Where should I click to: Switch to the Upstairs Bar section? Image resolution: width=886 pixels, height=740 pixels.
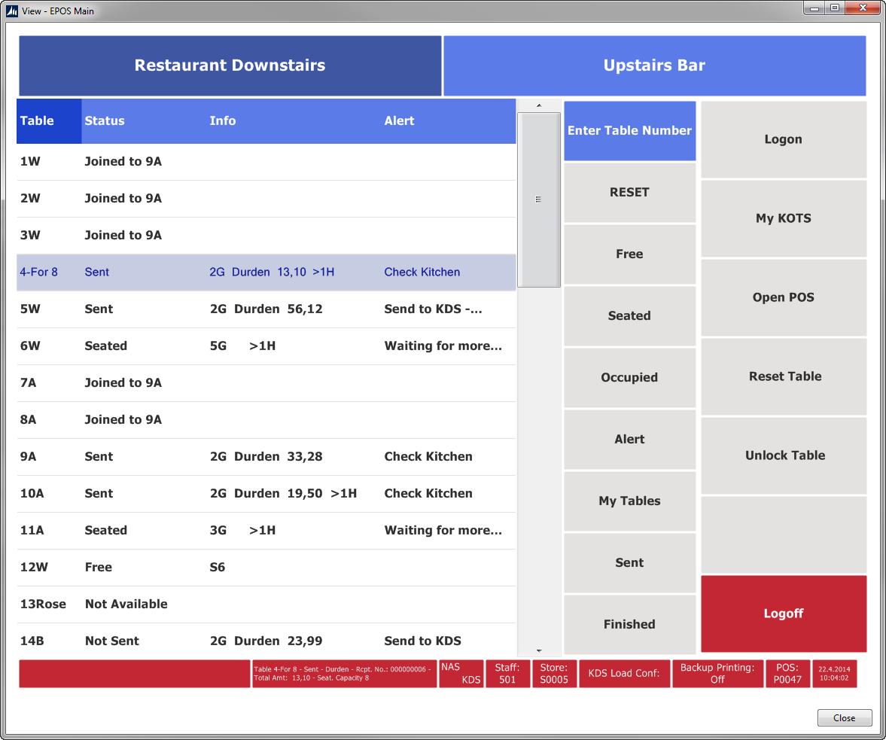[x=654, y=65]
